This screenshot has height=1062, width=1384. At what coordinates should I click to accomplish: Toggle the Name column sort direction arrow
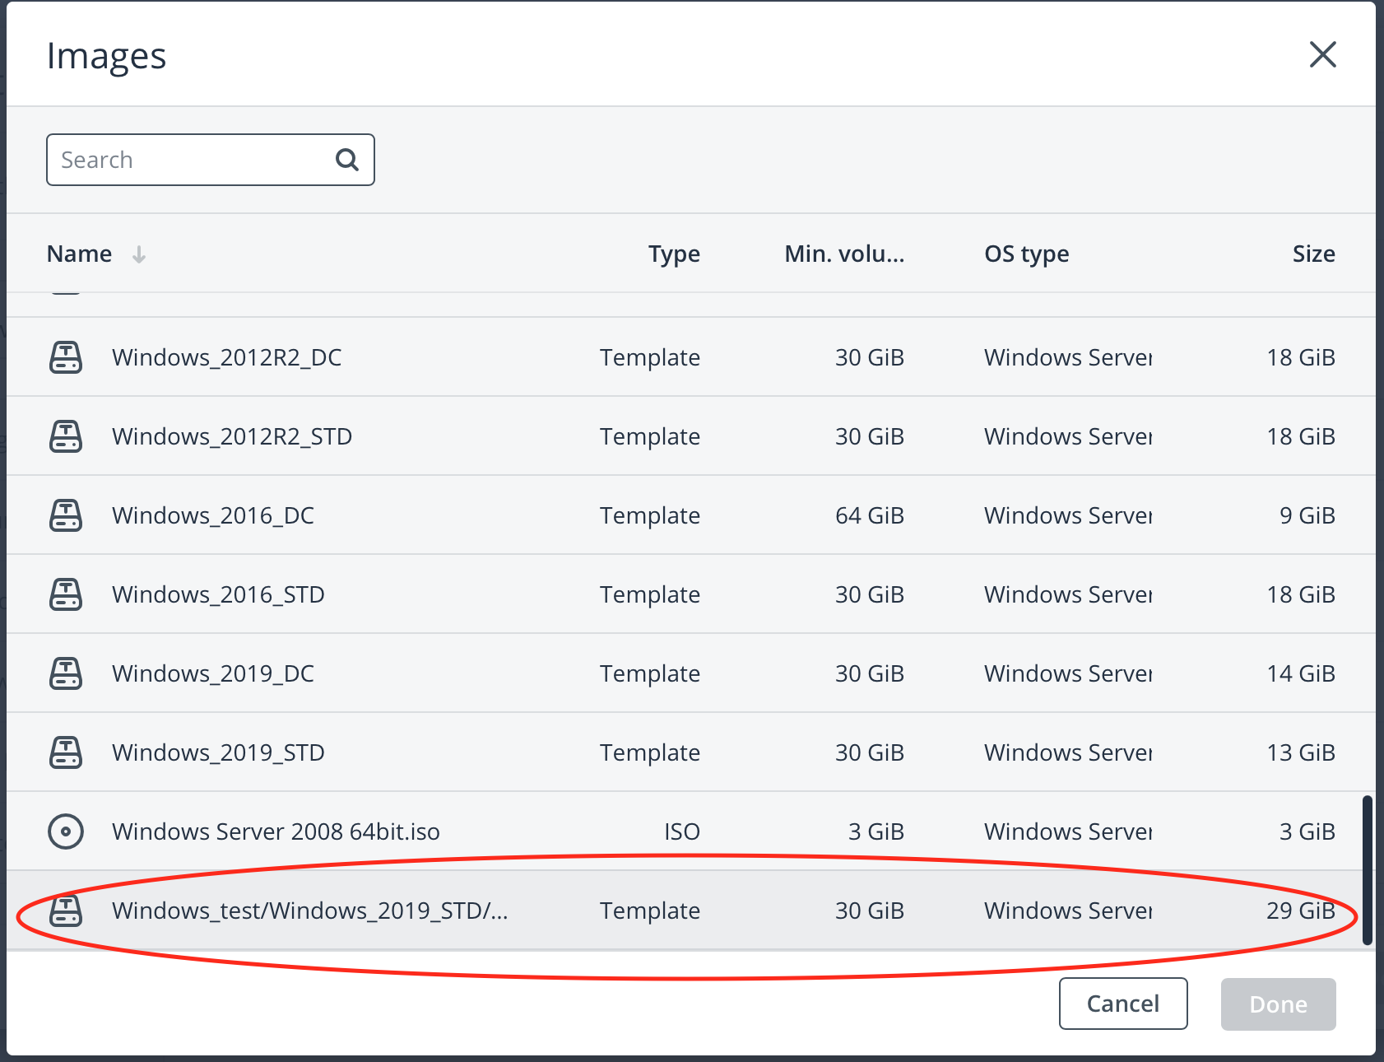(138, 254)
